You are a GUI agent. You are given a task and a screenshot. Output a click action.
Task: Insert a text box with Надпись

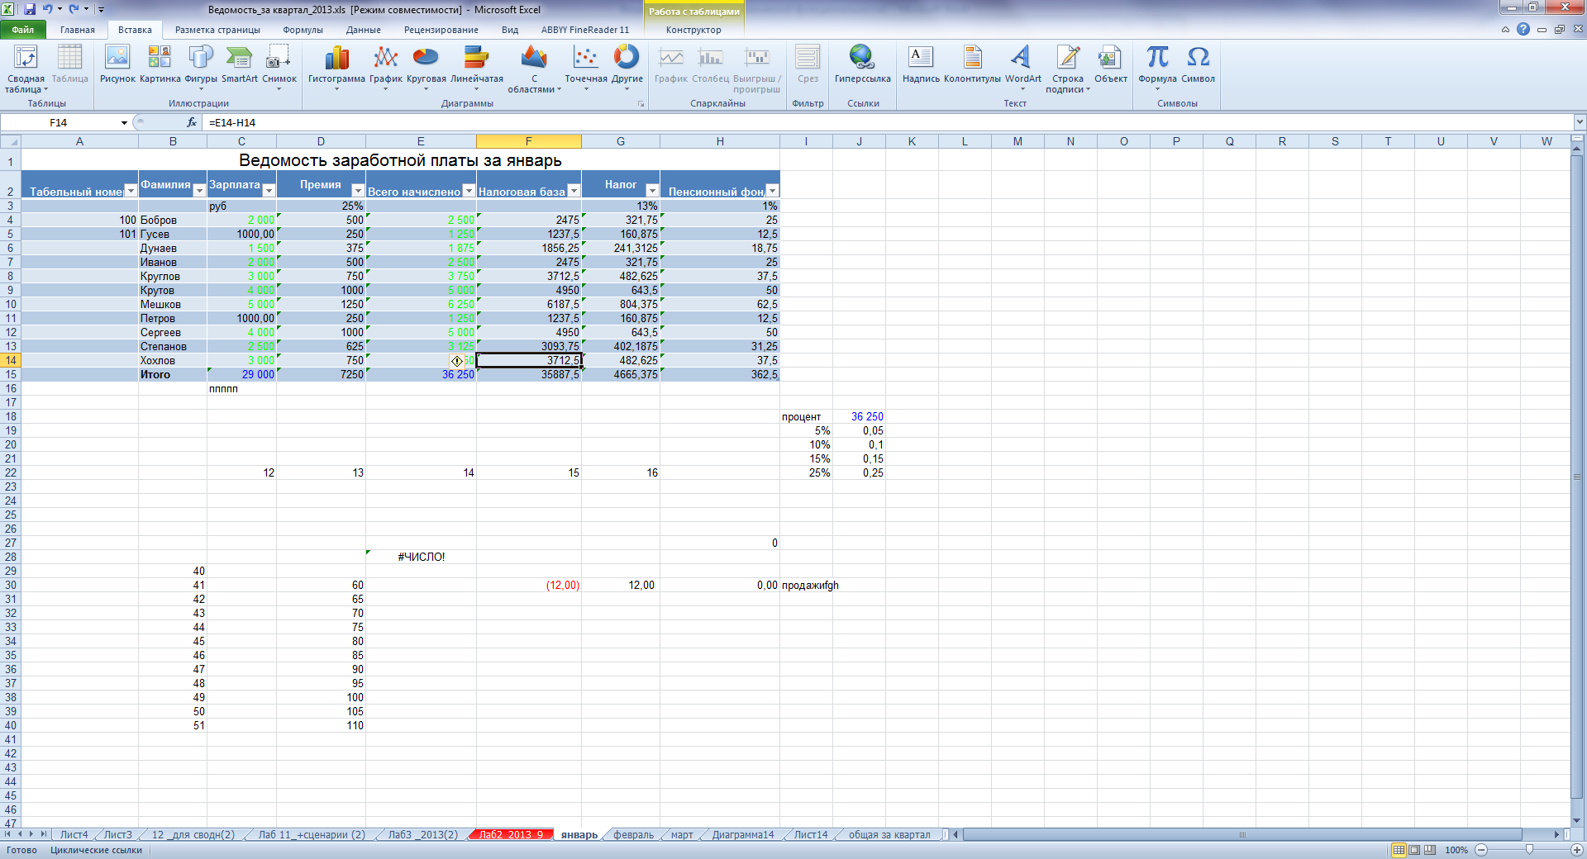tap(921, 64)
